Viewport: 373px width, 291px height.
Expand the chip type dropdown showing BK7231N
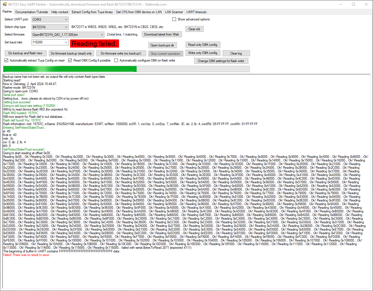[x=50, y=27]
